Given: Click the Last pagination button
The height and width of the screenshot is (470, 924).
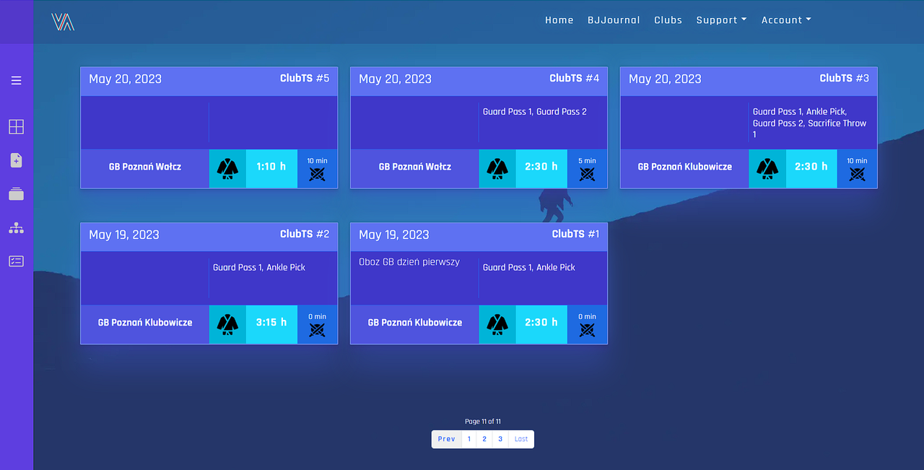Looking at the screenshot, I should (x=520, y=439).
